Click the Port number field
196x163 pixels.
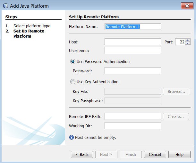coord(180,42)
